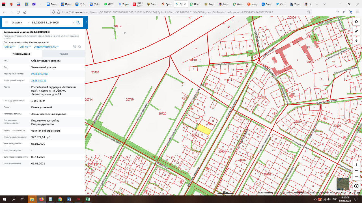Click the locate position crosshair button
The width and height of the screenshot is (362, 203).
click(356, 41)
